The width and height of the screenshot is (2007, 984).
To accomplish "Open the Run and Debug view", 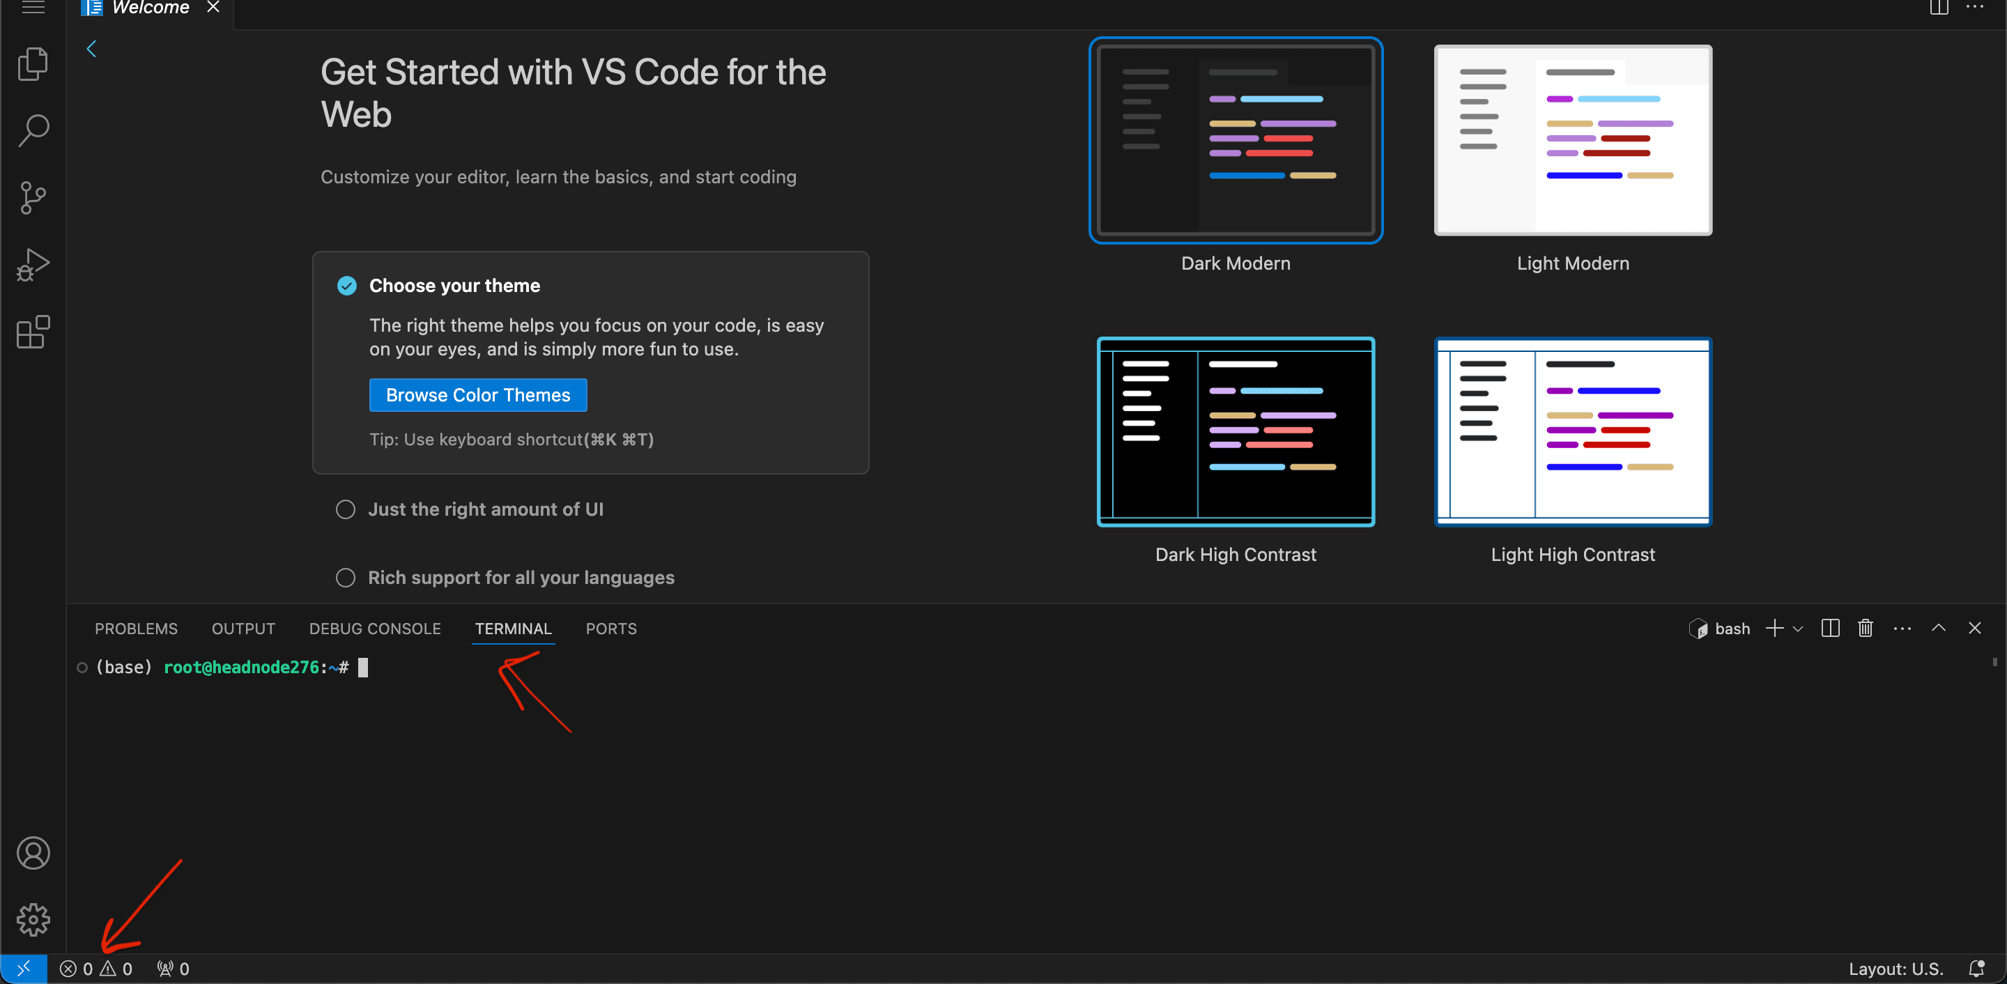I will [x=33, y=265].
